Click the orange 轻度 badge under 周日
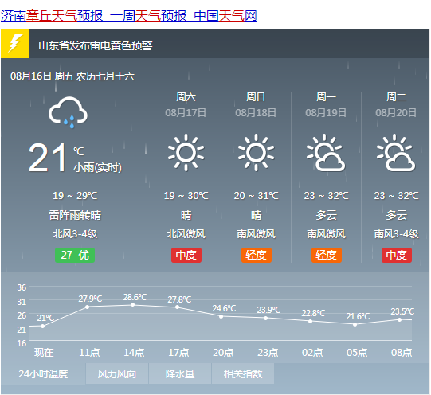Image resolution: width=431 pixels, height=395 pixels. coord(257,255)
